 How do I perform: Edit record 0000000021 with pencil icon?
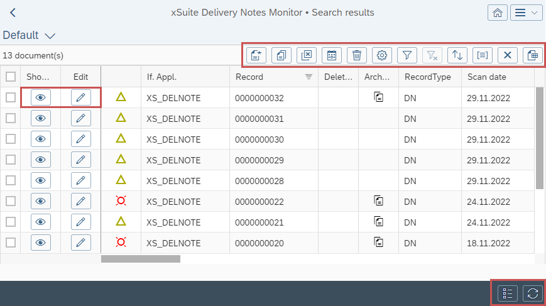(81, 222)
